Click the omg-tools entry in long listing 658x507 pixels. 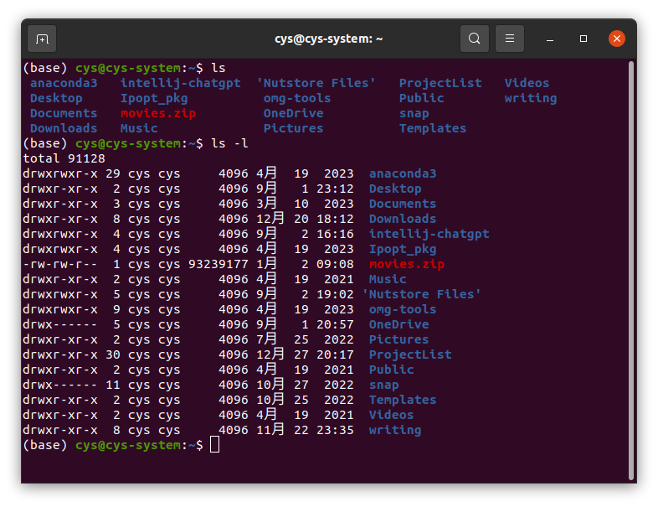(403, 309)
